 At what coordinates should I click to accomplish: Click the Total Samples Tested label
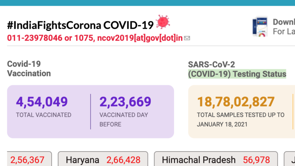(241, 119)
